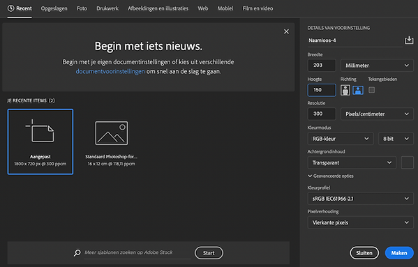Open the Transparant background contents dropdown
418x267 pixels.
[352, 162]
